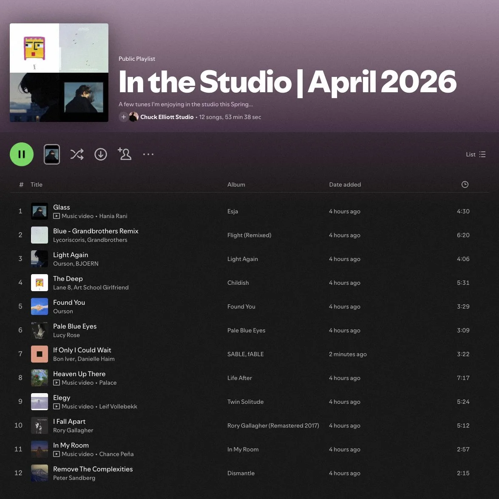Open artist Bon Iver
This screenshot has height=499, width=499.
[x=64, y=359]
